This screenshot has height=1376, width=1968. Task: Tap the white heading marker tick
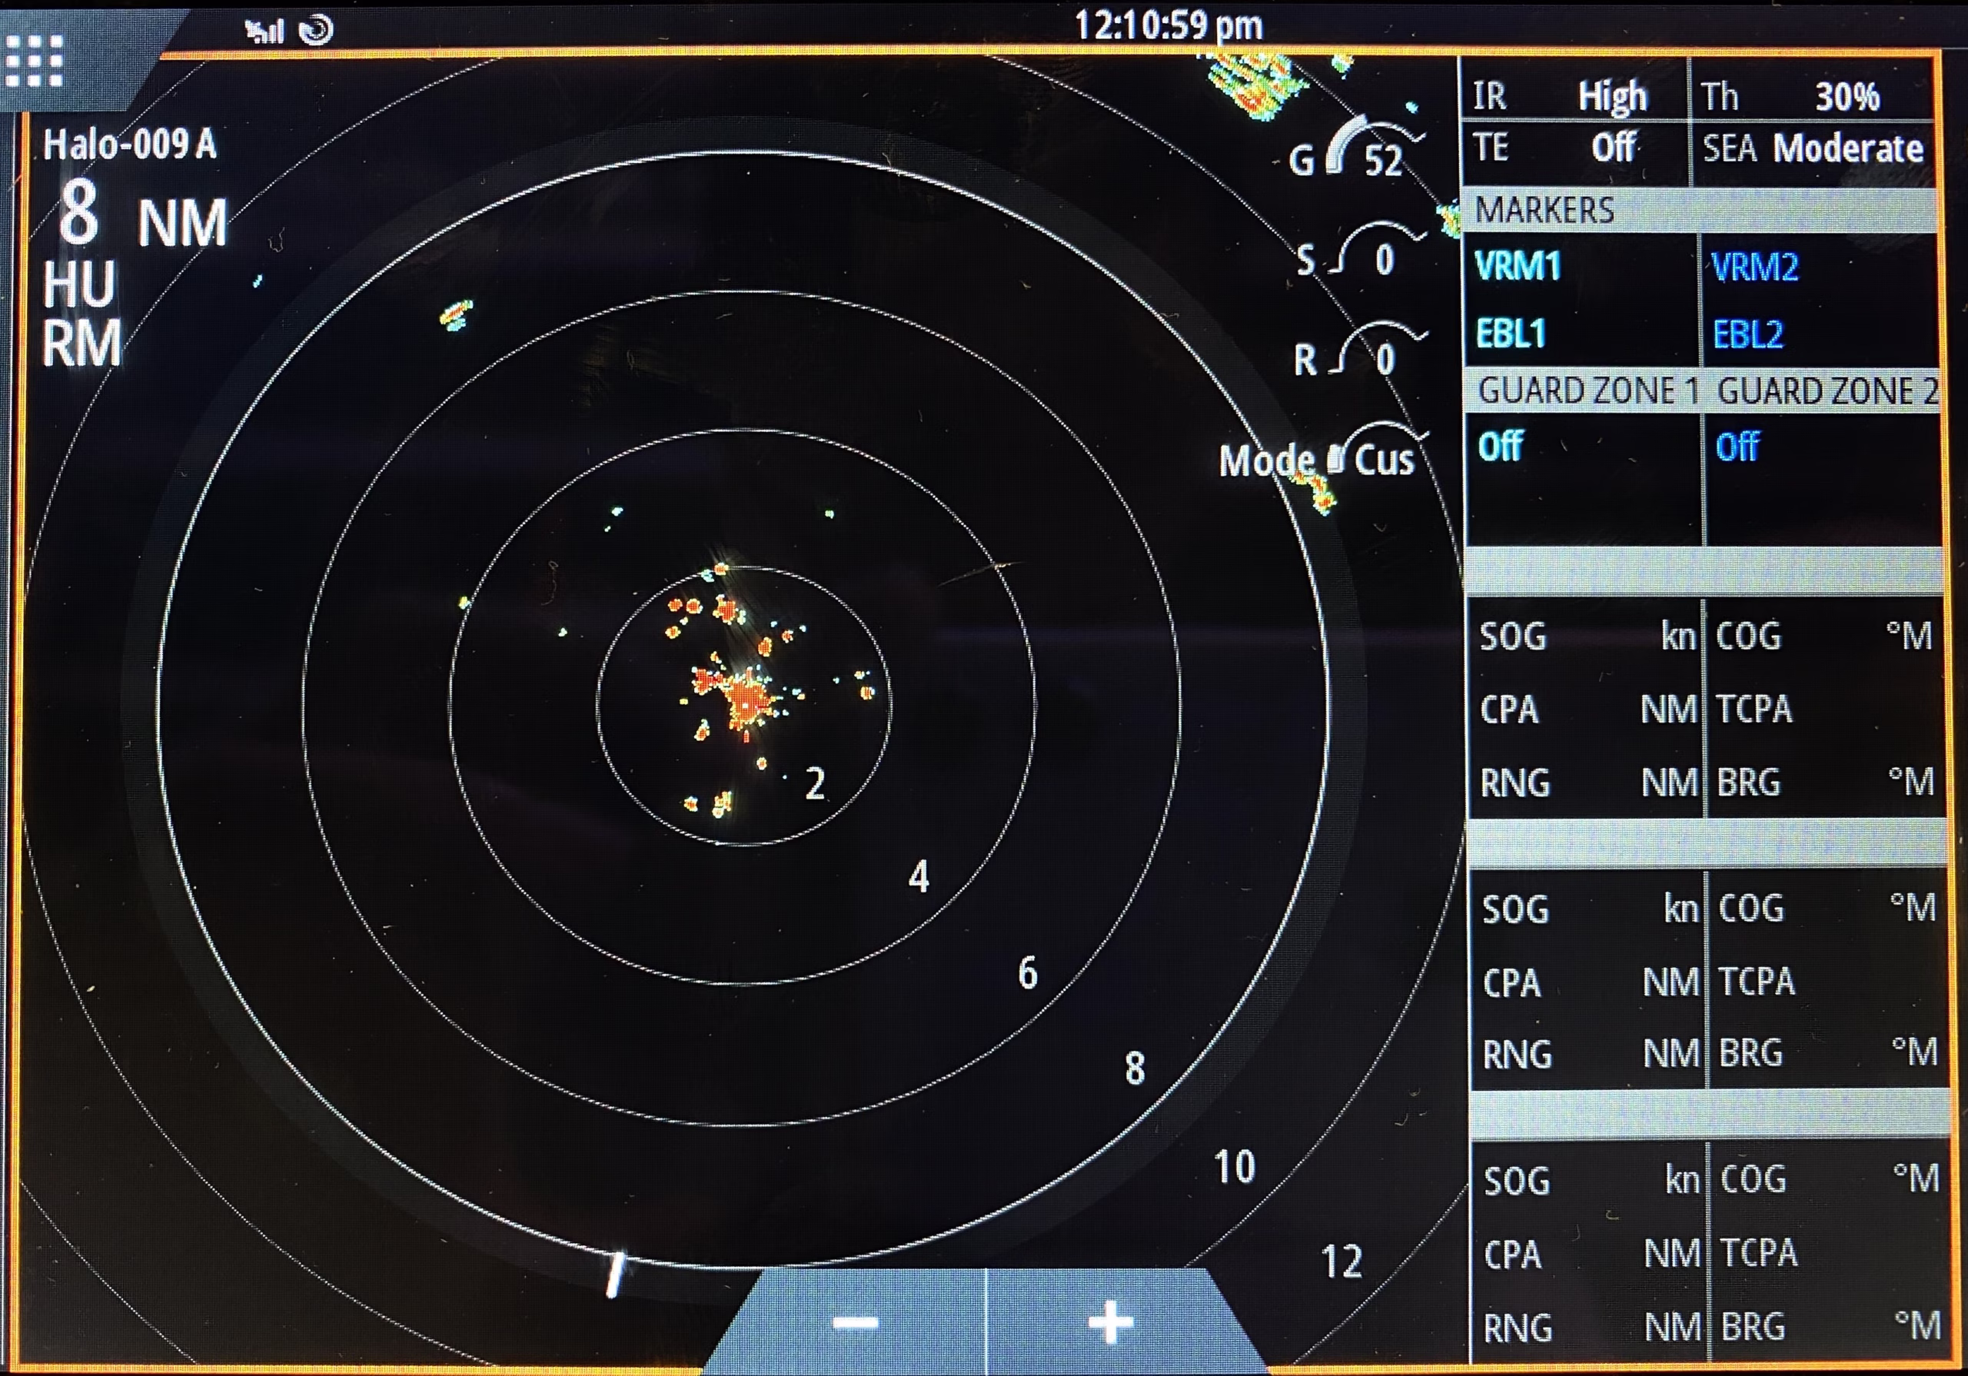(616, 1275)
